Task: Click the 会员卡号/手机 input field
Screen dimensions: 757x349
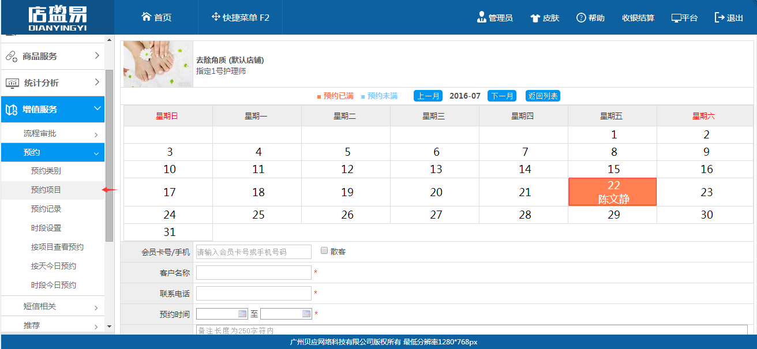Action: [254, 252]
